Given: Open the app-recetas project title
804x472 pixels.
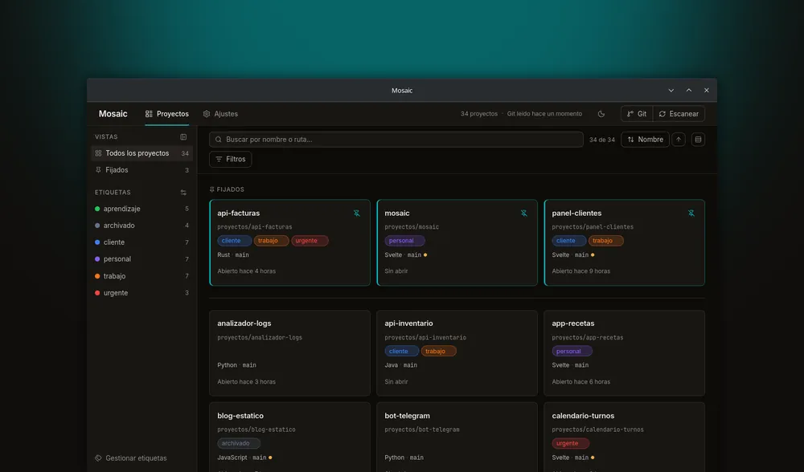Looking at the screenshot, I should [572, 323].
